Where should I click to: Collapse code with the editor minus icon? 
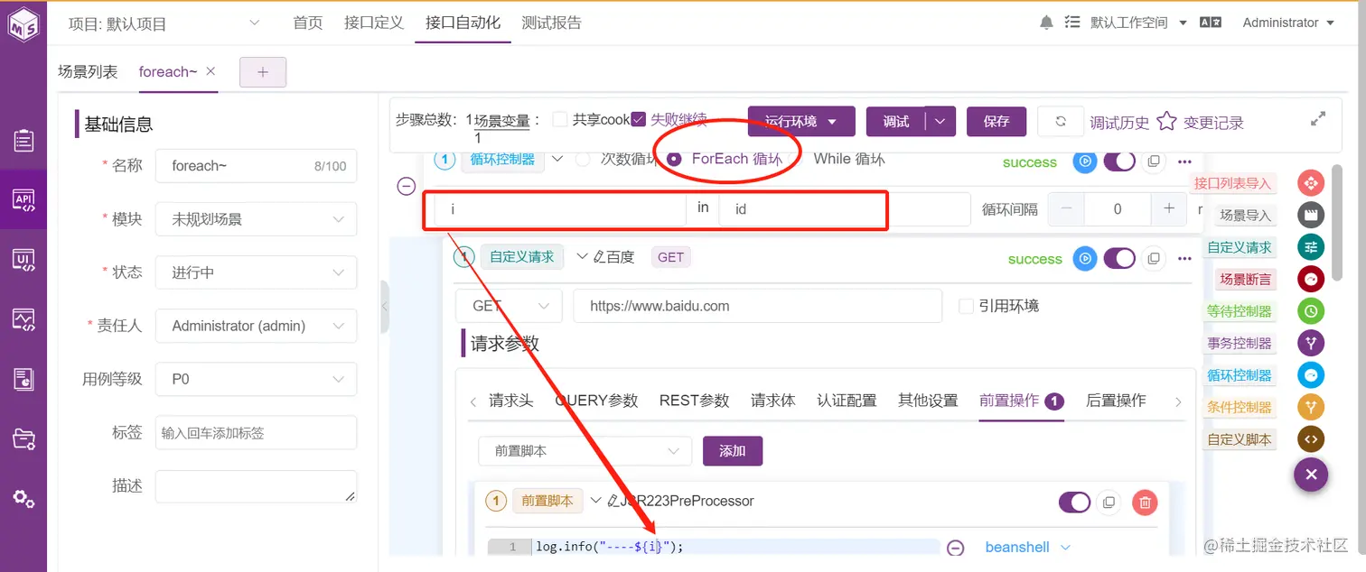[955, 548]
